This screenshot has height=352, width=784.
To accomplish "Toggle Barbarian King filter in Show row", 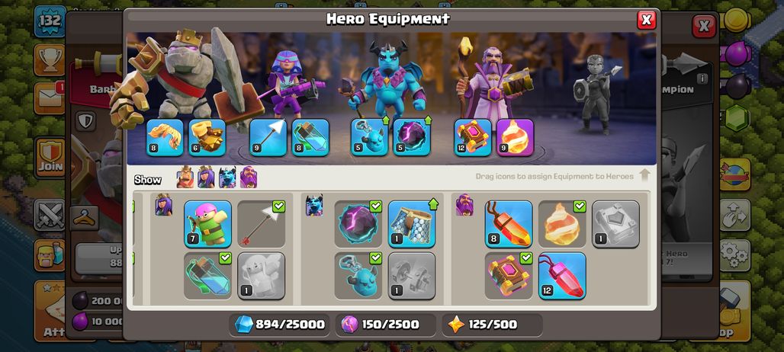I will point(185,178).
